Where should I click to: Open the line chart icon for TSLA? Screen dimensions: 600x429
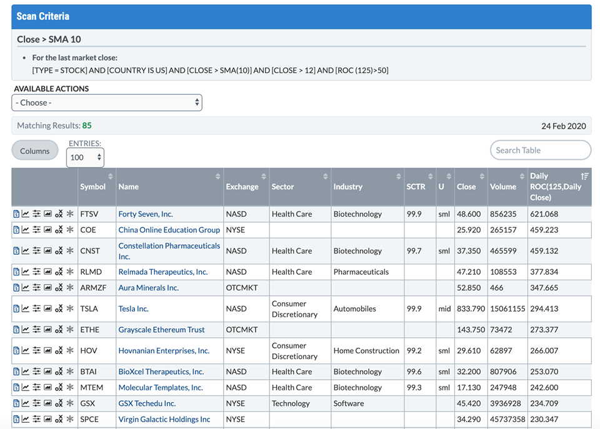coord(25,308)
